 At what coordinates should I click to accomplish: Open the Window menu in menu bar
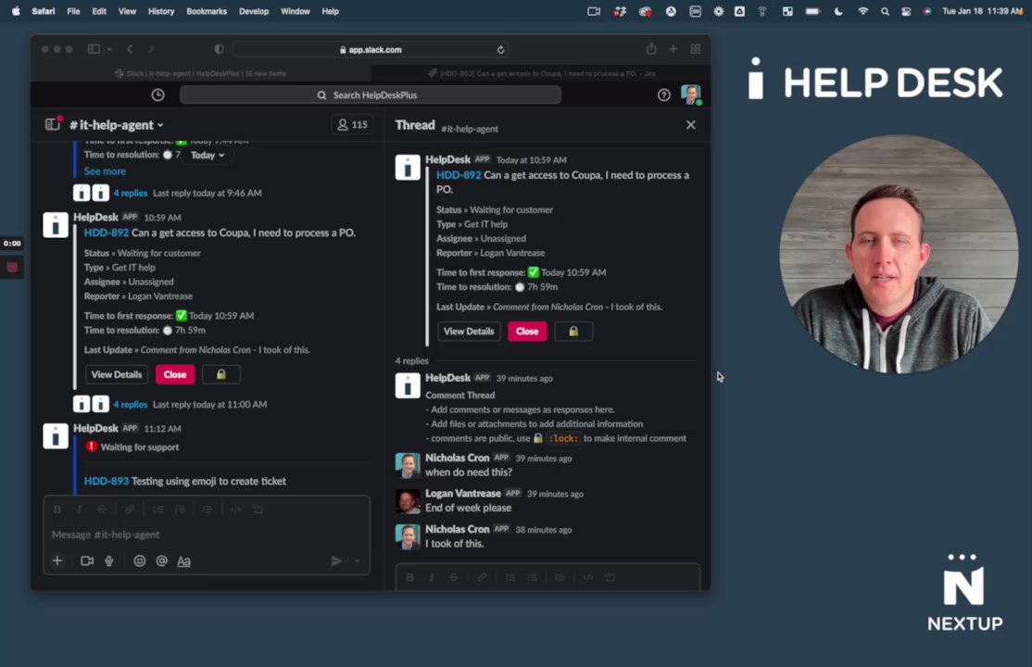[295, 11]
